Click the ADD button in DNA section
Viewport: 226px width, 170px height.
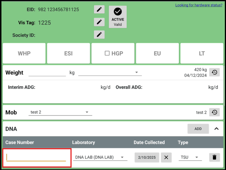coord(198,129)
